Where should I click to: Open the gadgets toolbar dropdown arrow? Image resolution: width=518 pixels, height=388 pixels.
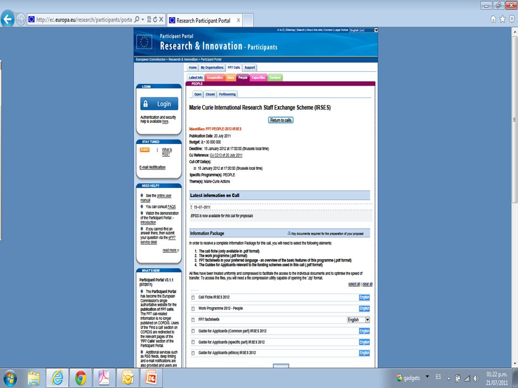[x=427, y=377]
